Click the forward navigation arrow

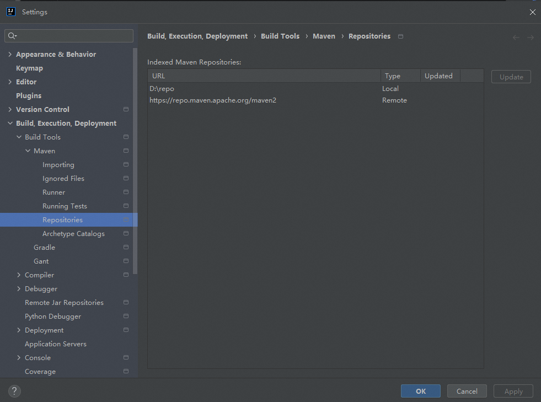click(531, 37)
